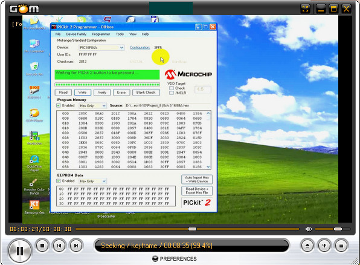Viewport: 360px width, 265px height.
Task: Open the View menu
Action: (x=133, y=34)
